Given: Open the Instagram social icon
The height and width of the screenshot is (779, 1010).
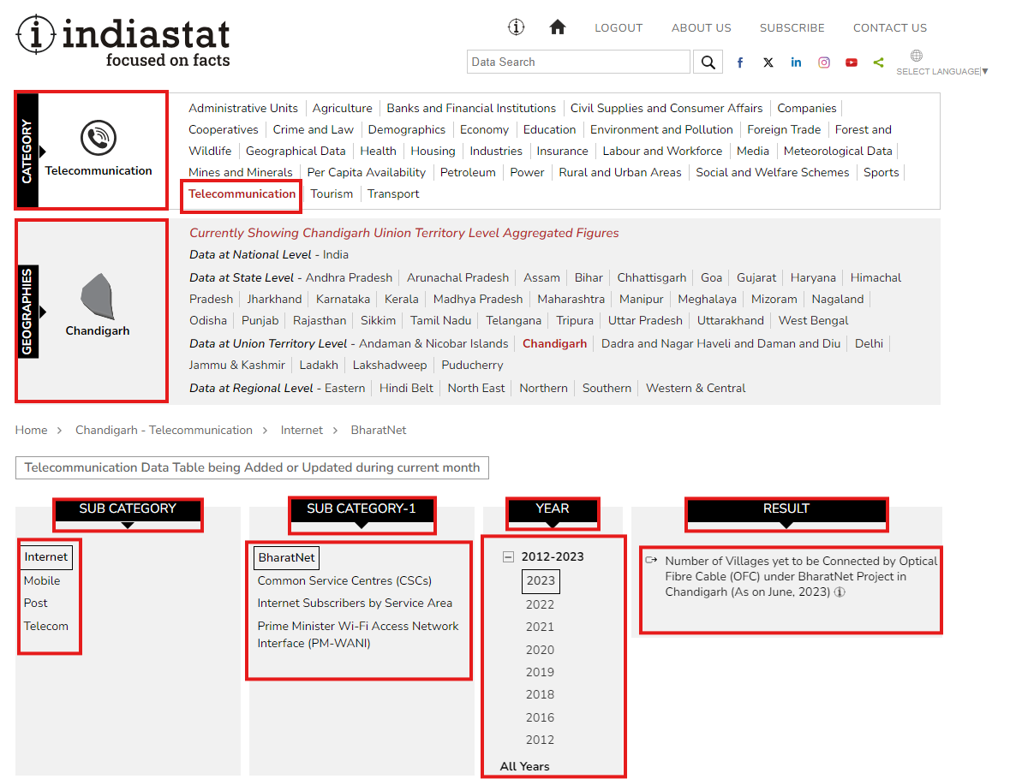Looking at the screenshot, I should pyautogui.click(x=823, y=62).
